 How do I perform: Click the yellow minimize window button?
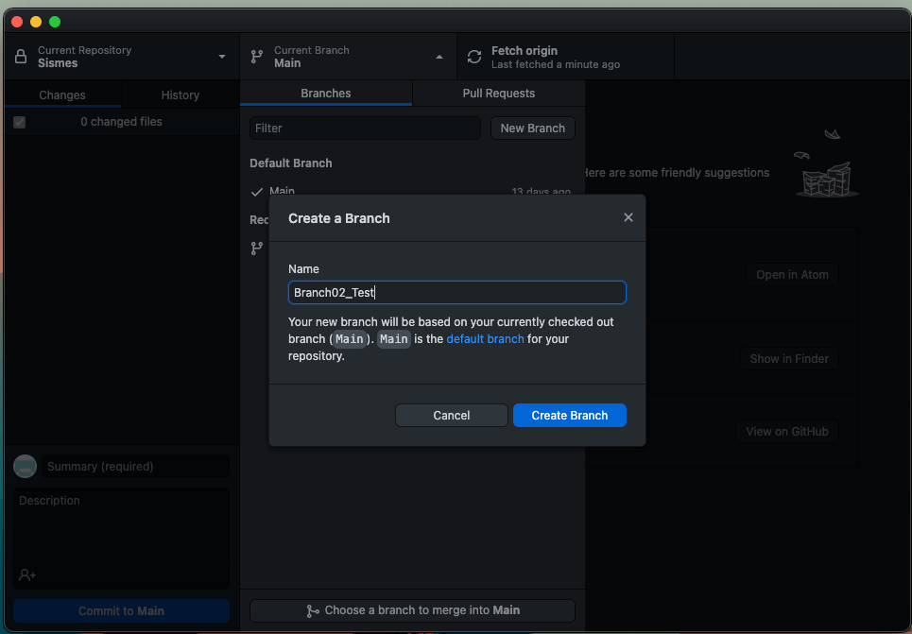[x=36, y=22]
